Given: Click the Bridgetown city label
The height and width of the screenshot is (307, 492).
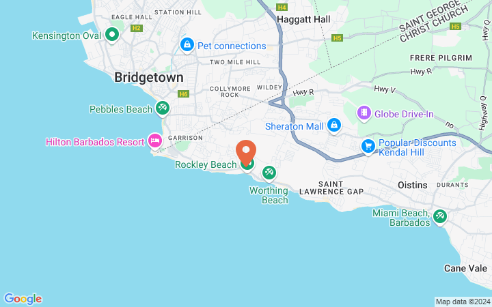Looking at the screenshot, I should point(149,77).
